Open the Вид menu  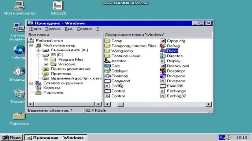tap(69, 29)
